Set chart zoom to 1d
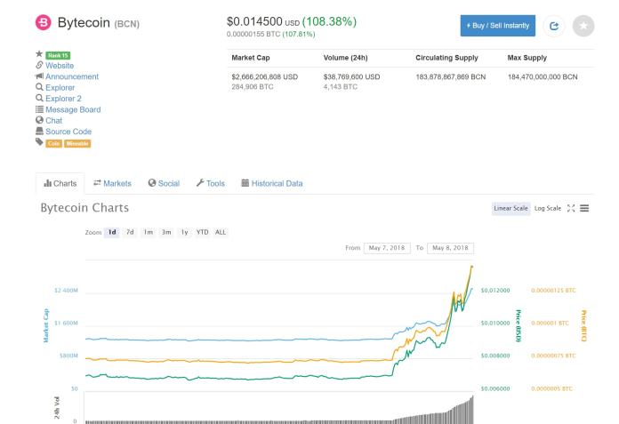Screen dimensions: 619x424 112,232
